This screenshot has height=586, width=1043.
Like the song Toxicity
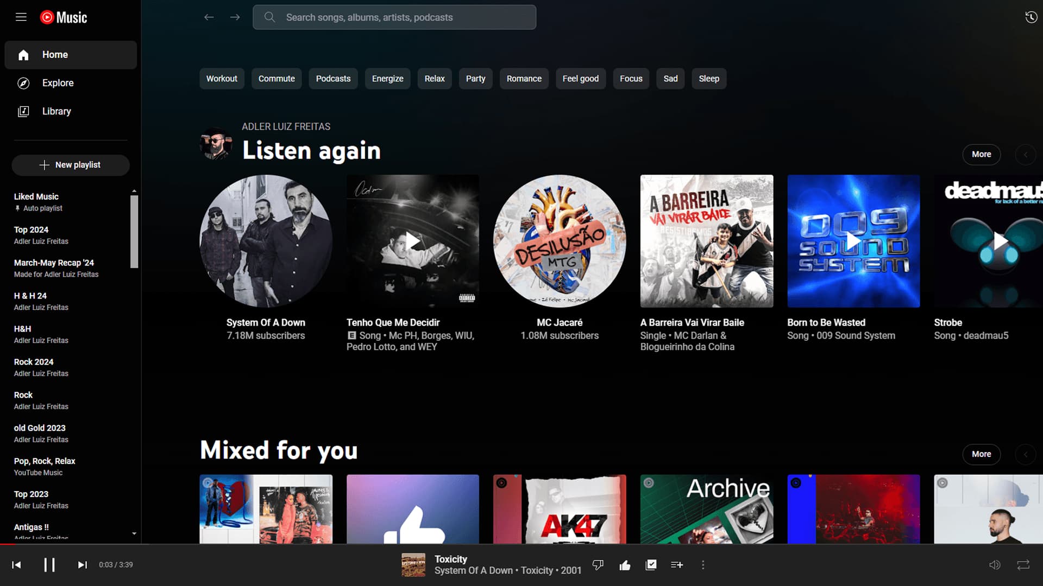click(625, 565)
